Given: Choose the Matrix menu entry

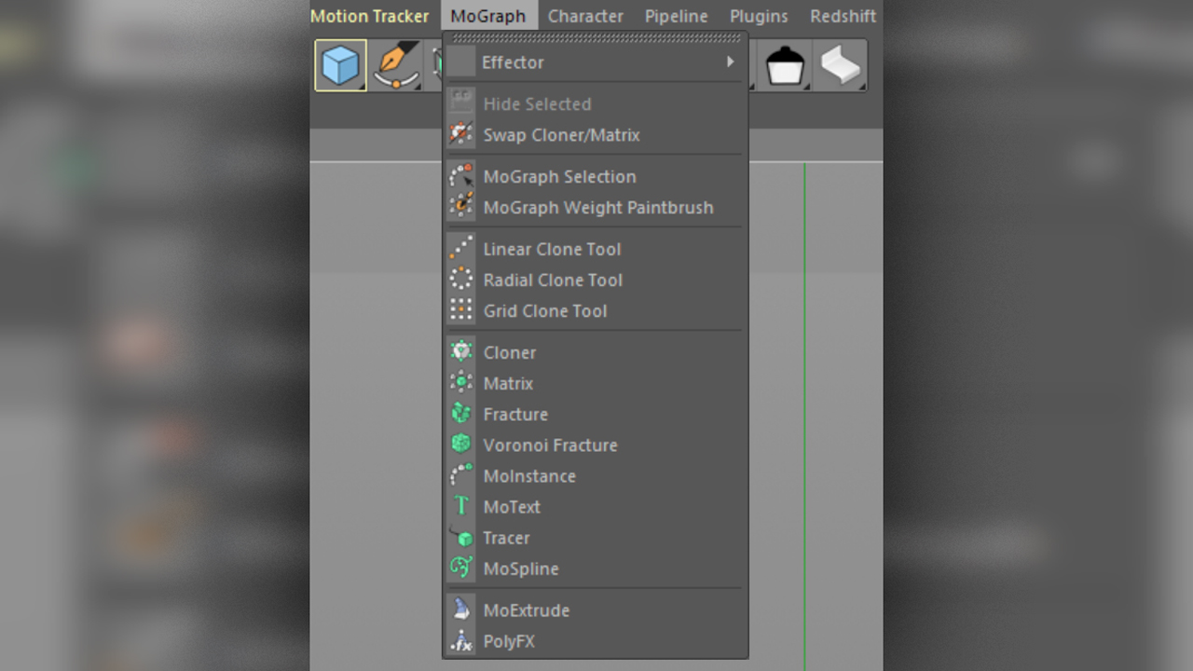Looking at the screenshot, I should click(x=595, y=383).
